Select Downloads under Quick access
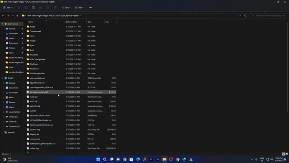Screen dimensions: 289x163 (x=13, y=34)
